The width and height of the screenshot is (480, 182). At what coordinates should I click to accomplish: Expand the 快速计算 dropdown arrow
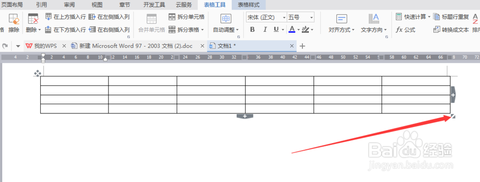429,17
